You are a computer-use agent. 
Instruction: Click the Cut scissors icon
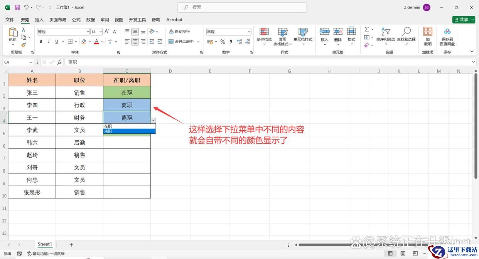[24, 30]
